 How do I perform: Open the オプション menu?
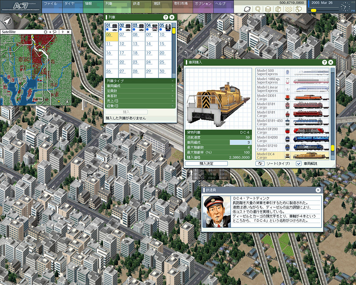coord(203,7)
